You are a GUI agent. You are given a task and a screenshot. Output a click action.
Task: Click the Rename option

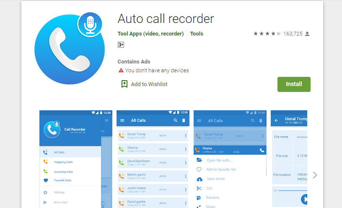tap(212, 198)
